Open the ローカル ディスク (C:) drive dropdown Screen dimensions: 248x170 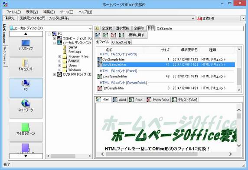click(90, 29)
